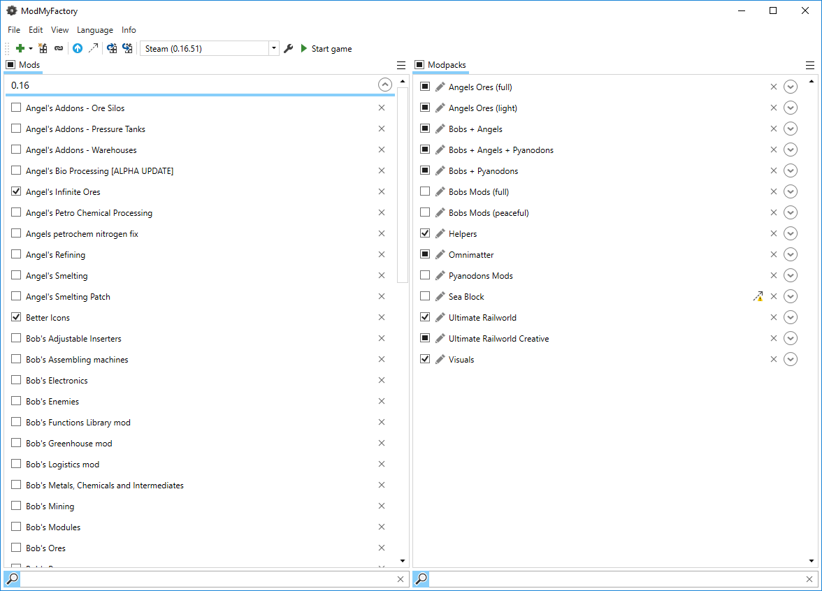Uncheck the Ultimate Railworld modpack
Screen dimensions: 822x591
[425, 317]
